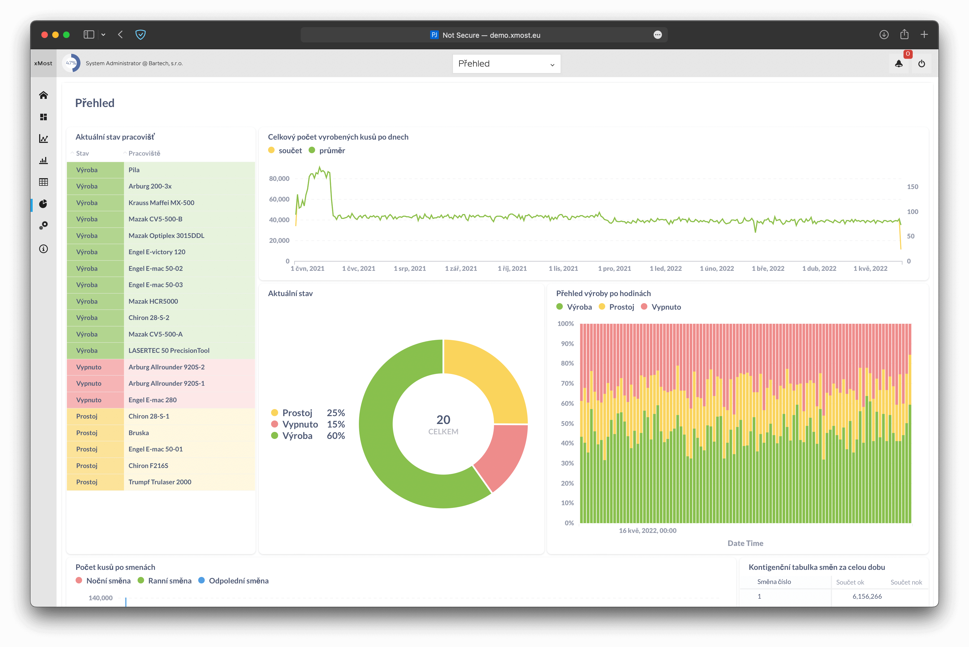Click the xMost logo
The width and height of the screenshot is (969, 647).
[44, 63]
